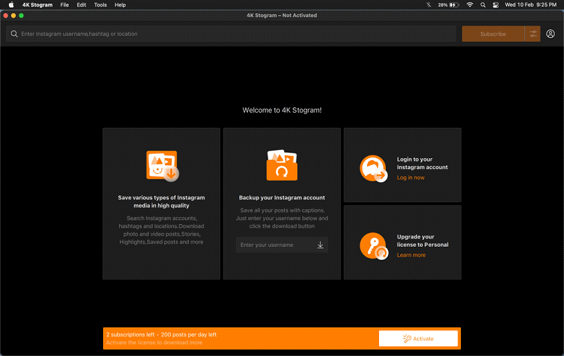Click the Activate license button
This screenshot has width=564, height=356.
[x=418, y=338]
